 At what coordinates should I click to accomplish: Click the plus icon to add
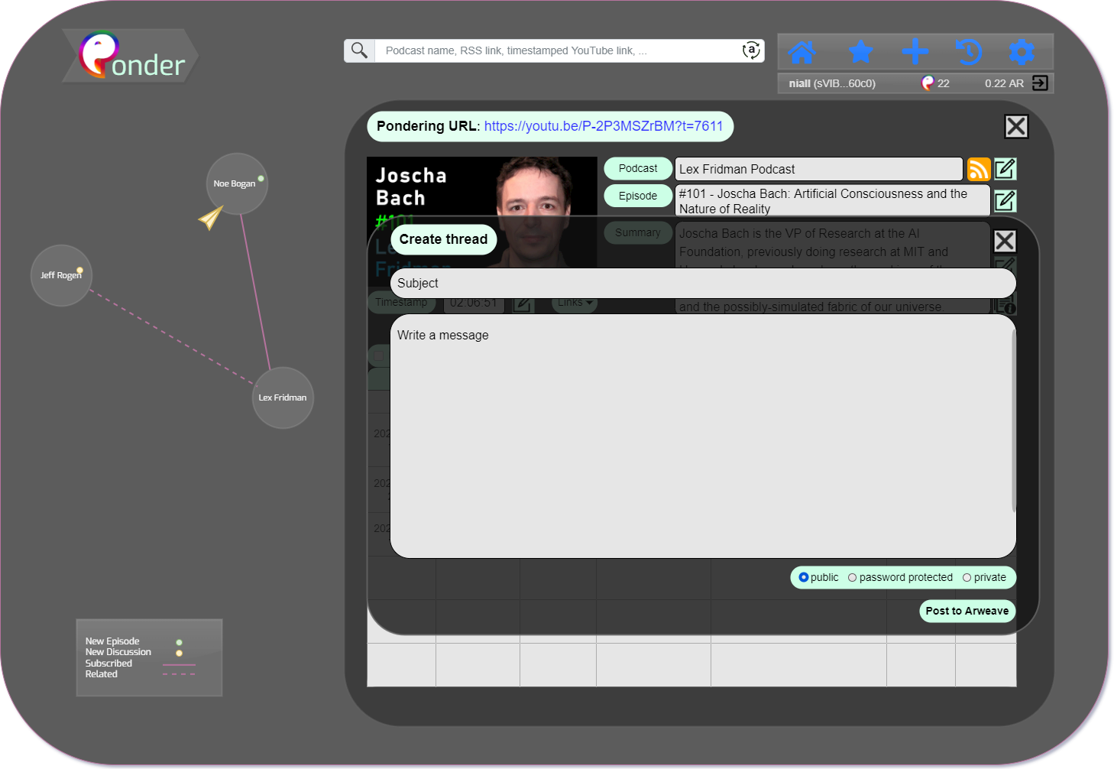[915, 52]
